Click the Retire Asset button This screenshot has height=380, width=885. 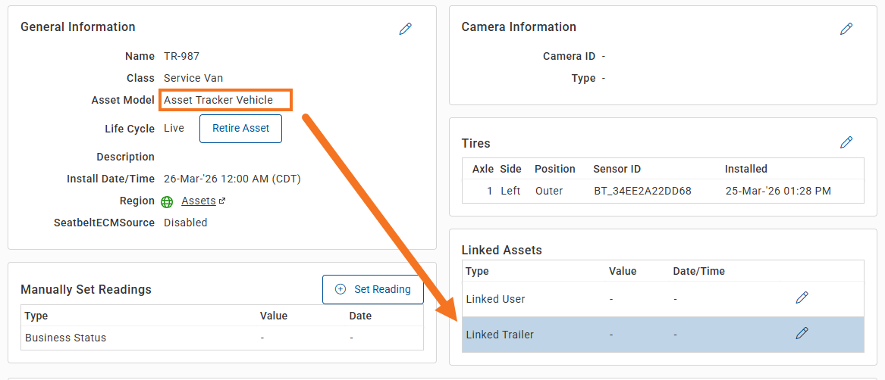pyautogui.click(x=240, y=128)
